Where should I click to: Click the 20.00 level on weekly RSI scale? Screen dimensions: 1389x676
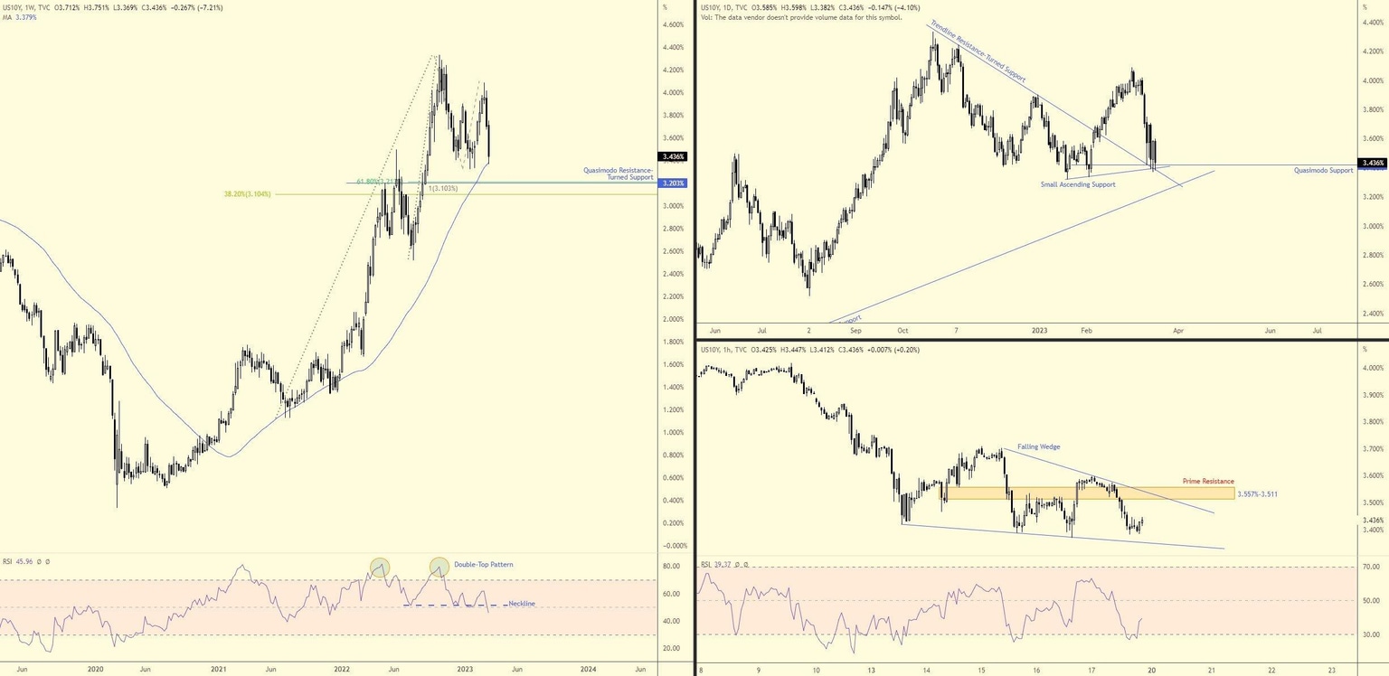(671, 649)
